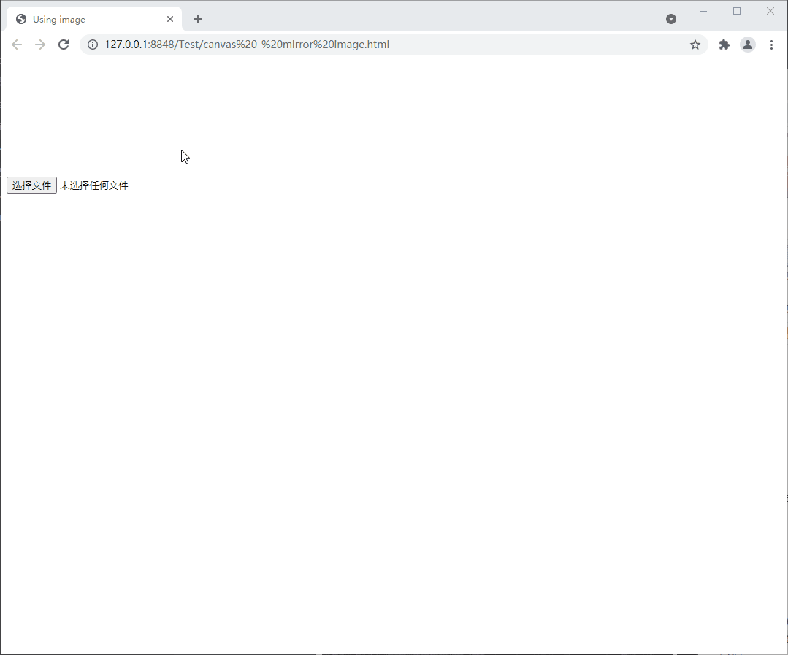Open the Chrome three-dot menu
Image resolution: width=788 pixels, height=655 pixels.
point(772,45)
